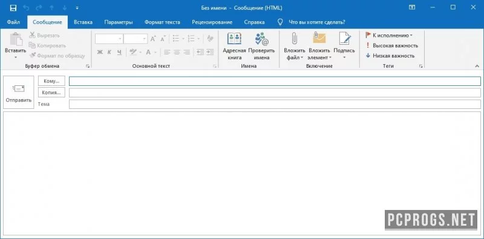
Task: Click in the Тема subject field
Action: pos(275,104)
